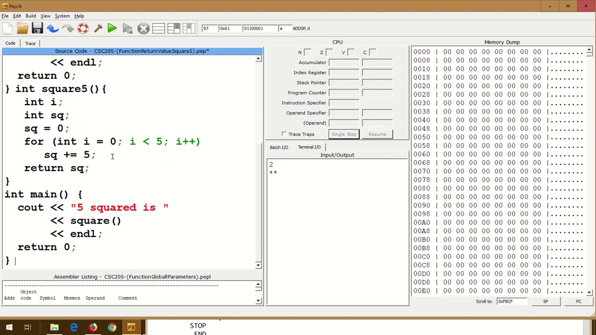Toggle the N status flag checkbox
This screenshot has width=596, height=335.
click(x=307, y=53)
